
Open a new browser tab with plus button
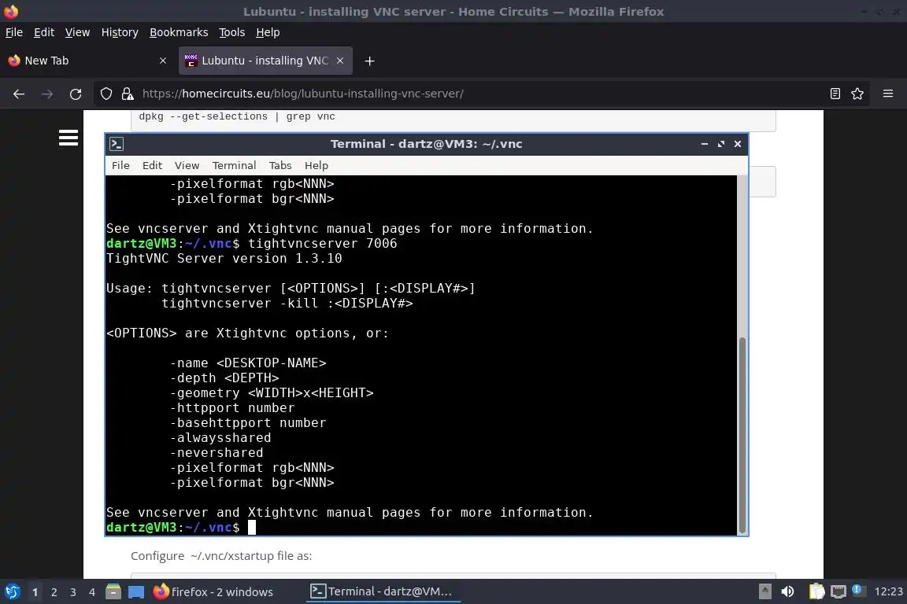click(x=369, y=61)
